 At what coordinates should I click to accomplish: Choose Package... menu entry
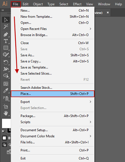[x=53, y=116]
